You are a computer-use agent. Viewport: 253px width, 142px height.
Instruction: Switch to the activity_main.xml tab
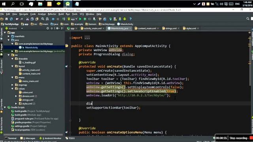pos(93,28)
